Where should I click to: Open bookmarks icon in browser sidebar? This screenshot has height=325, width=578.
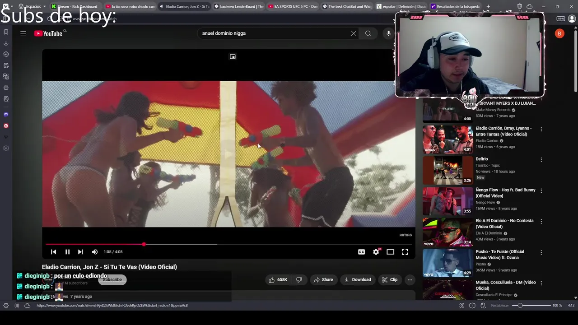[6, 32]
